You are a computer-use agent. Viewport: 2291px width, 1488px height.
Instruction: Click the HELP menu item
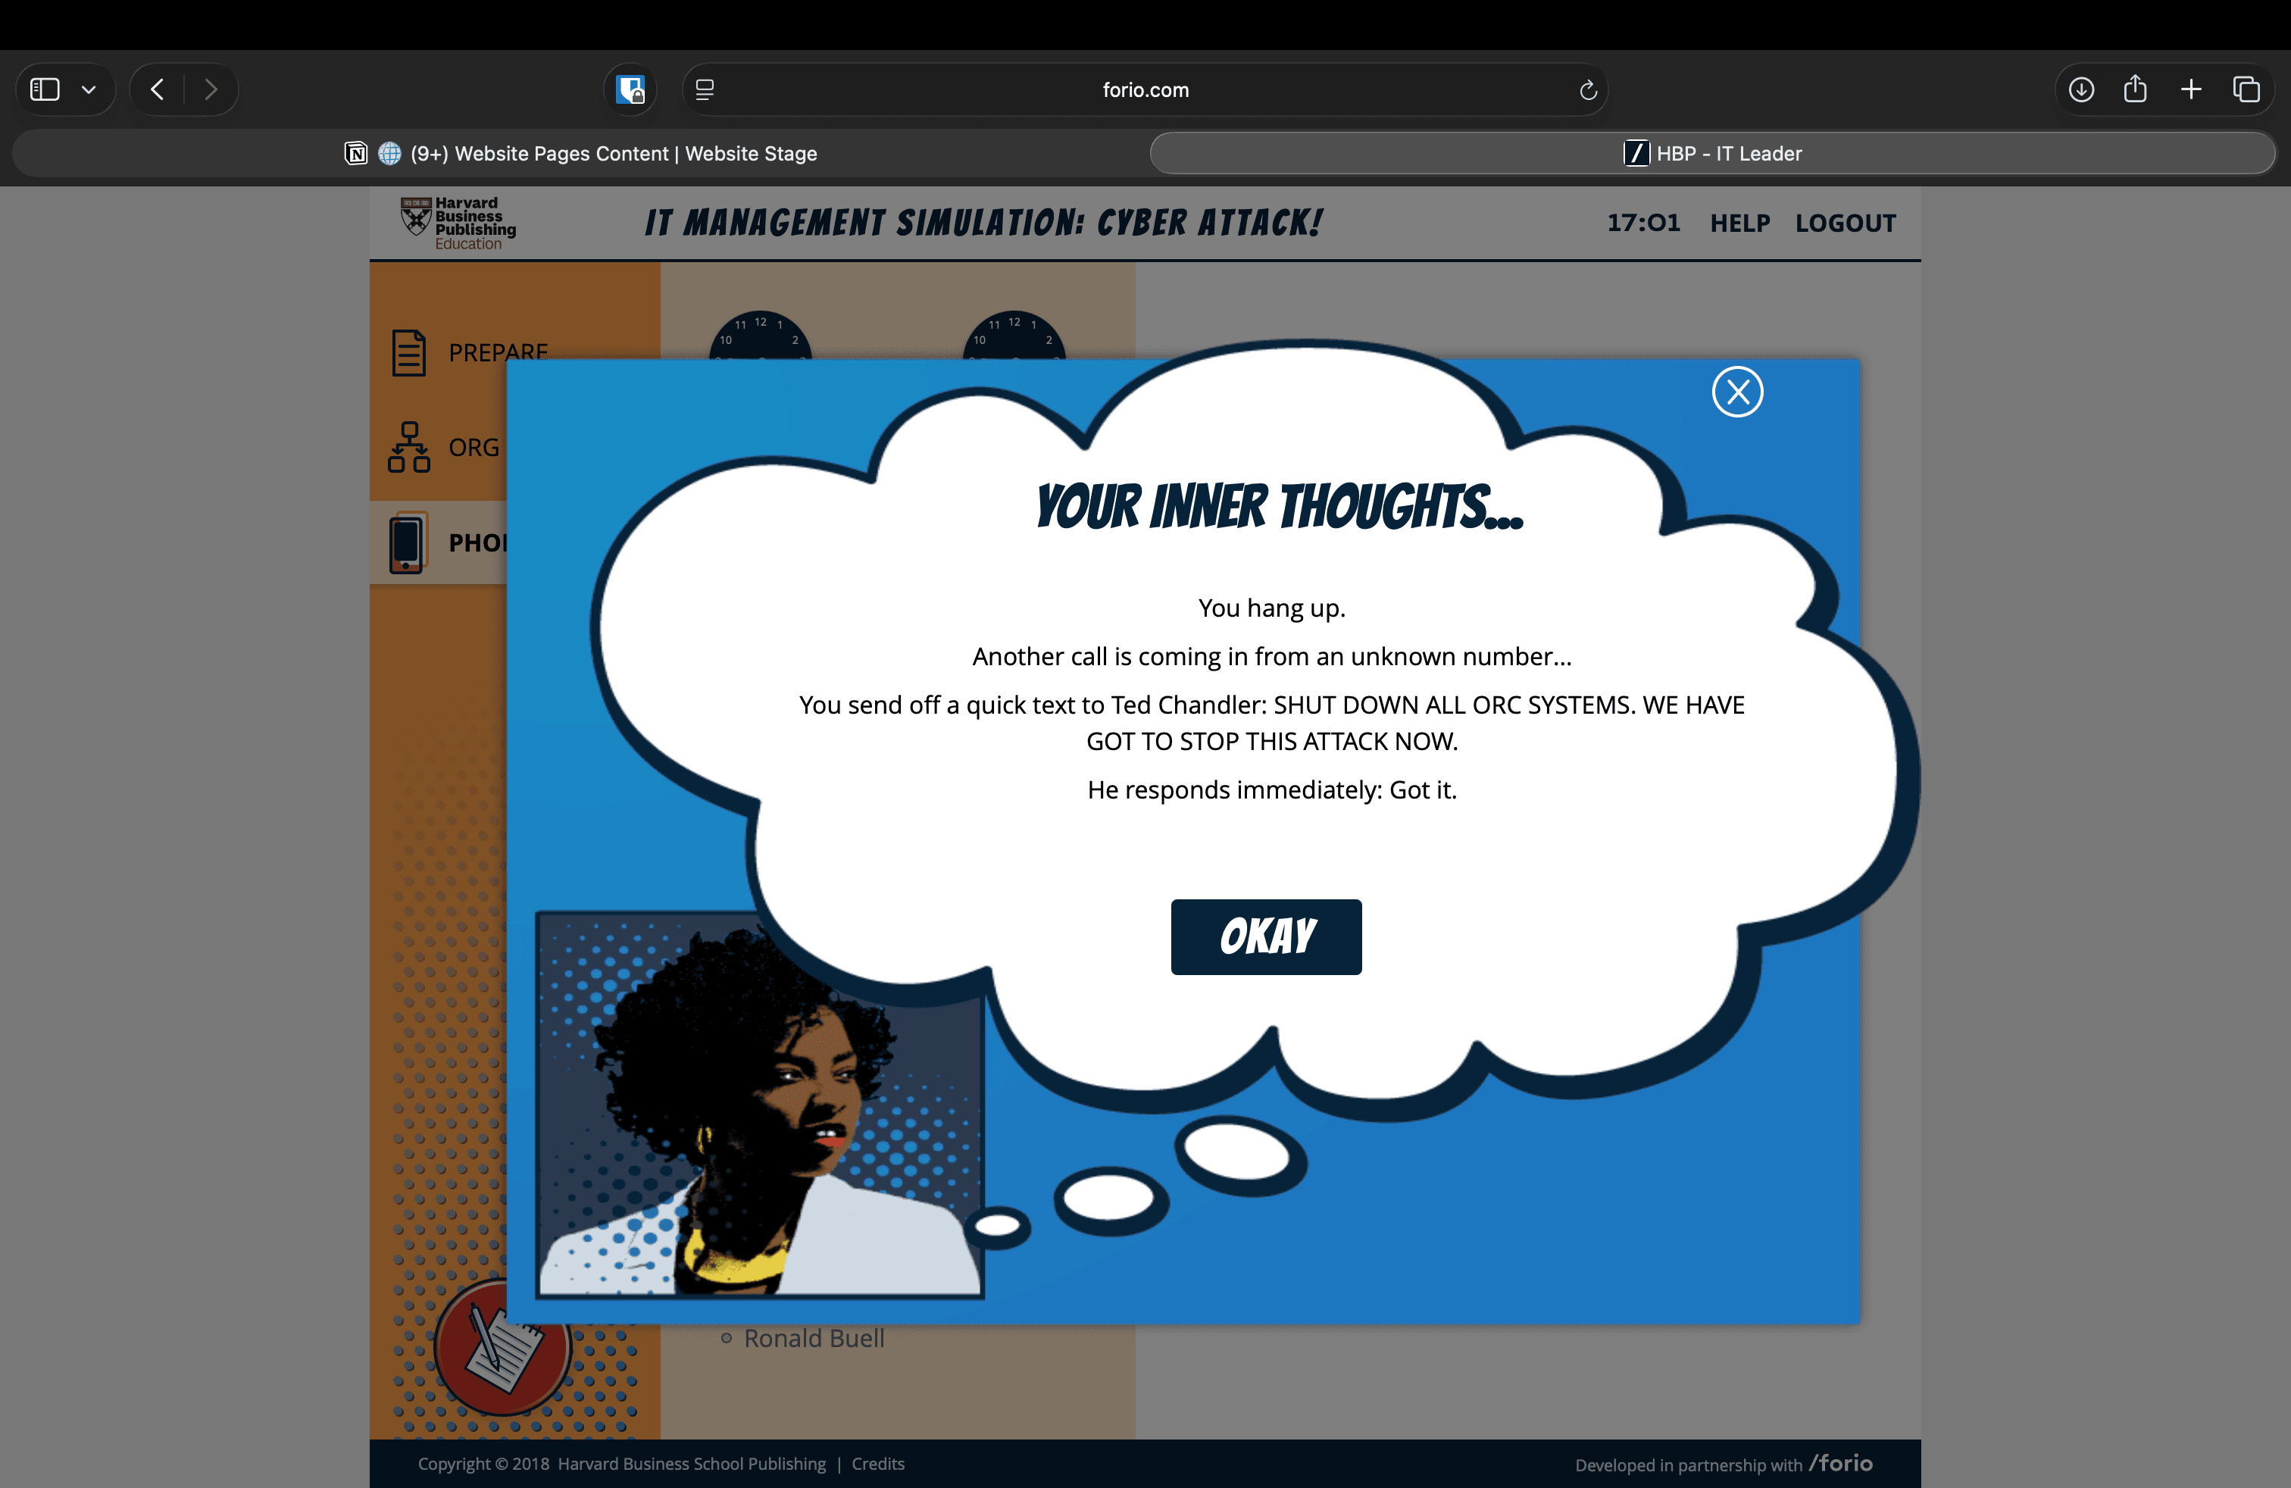1739,224
